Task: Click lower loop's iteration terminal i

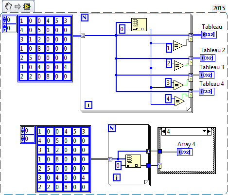Action: click(x=117, y=177)
